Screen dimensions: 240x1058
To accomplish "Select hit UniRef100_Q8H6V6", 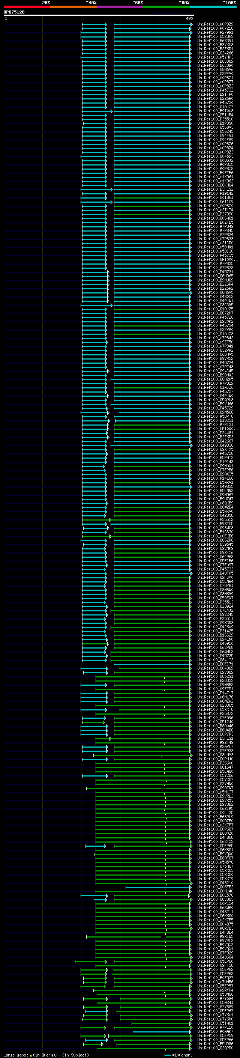I will tap(215, 70).
